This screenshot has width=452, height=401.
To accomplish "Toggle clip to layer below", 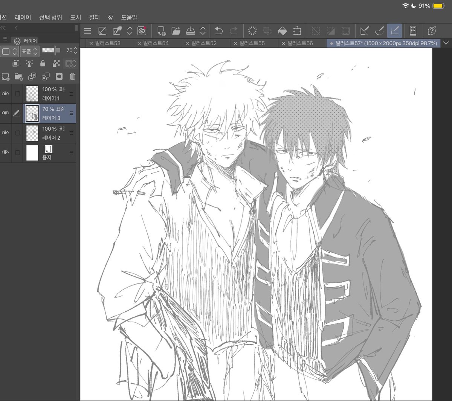I will coord(16,64).
